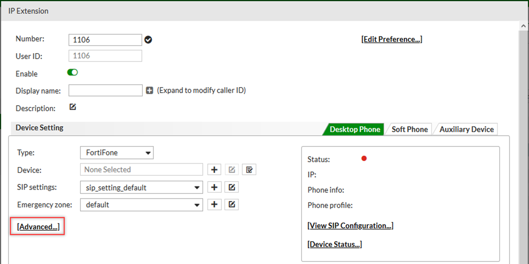Viewport: 529px width, 264px height.
Task: Open the SIP settings dropdown
Action: point(141,188)
